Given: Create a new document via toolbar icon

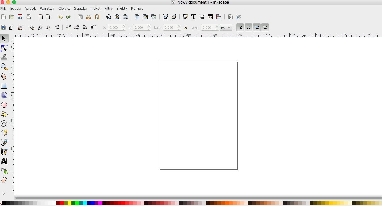Looking at the screenshot, I should (4, 17).
